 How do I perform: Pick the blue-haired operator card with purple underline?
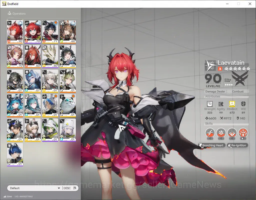pos(15,154)
